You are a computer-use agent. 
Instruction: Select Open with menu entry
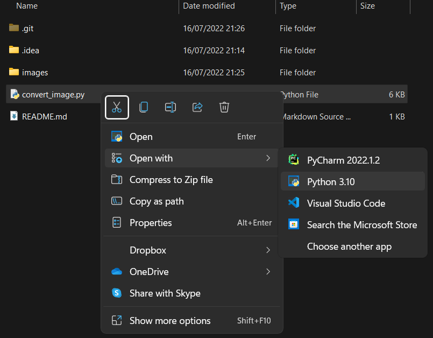pyautogui.click(x=191, y=158)
